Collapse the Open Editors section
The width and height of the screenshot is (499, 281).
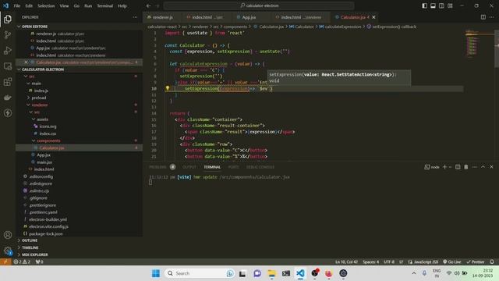pos(34,27)
